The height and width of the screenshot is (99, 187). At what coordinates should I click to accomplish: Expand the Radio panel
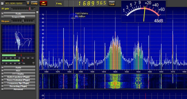18,13
